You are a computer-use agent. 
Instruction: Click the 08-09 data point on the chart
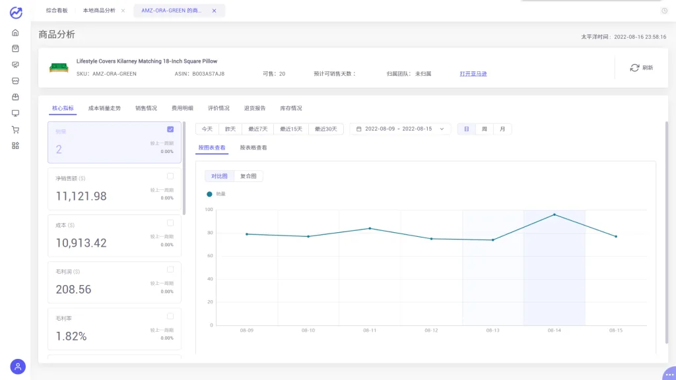pos(247,234)
